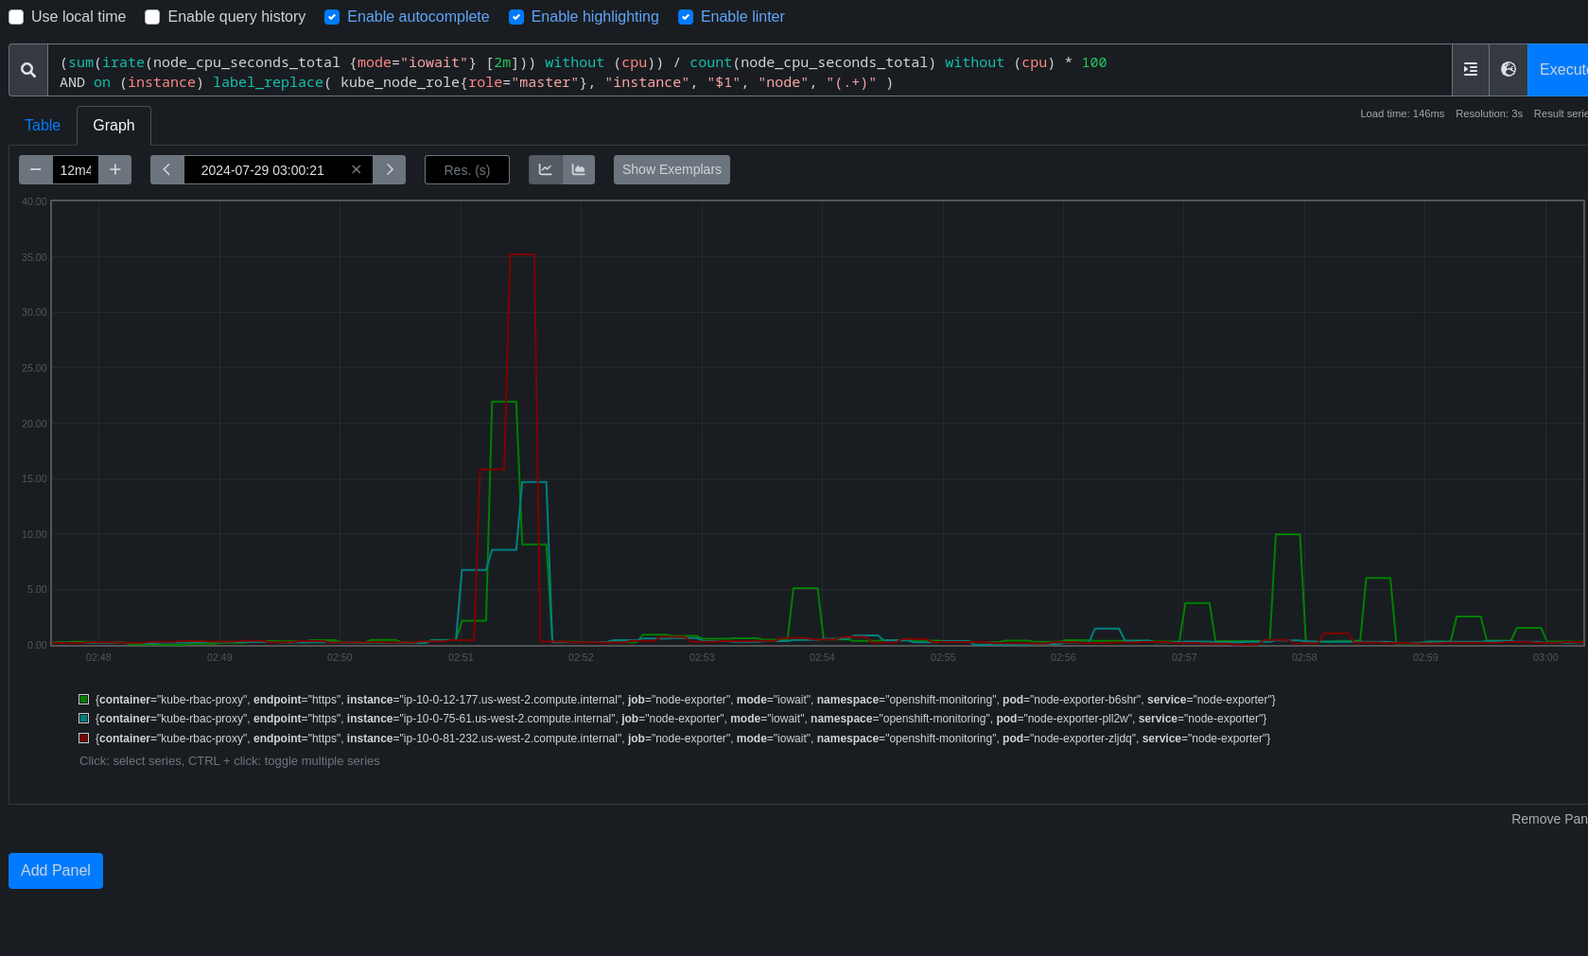Switch to unstacked line graph icon
The image size is (1588, 956).
pyautogui.click(x=546, y=170)
